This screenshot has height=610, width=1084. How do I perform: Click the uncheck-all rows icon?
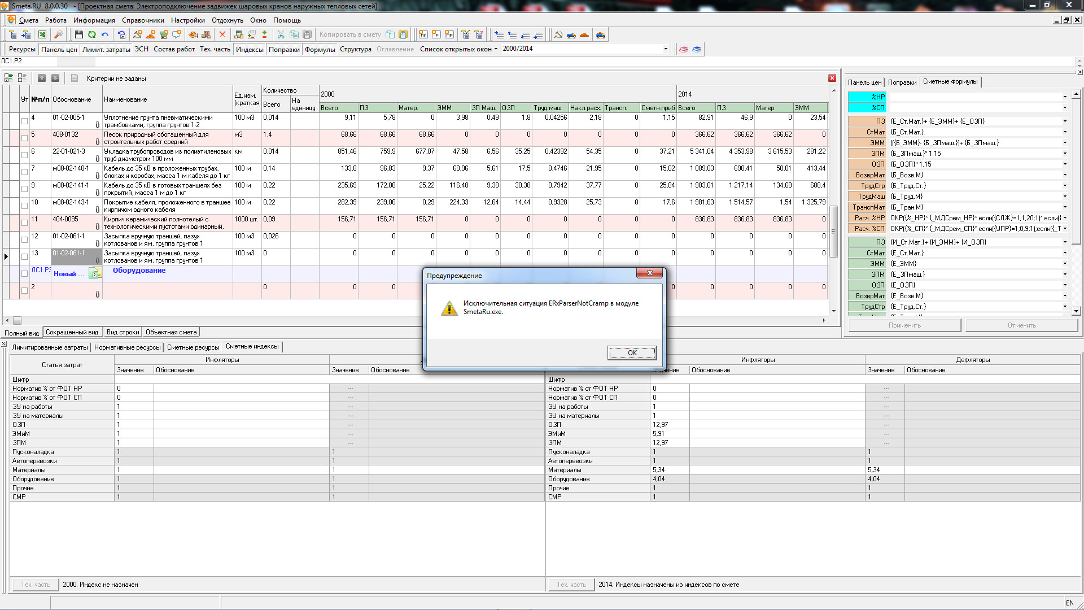(x=22, y=78)
